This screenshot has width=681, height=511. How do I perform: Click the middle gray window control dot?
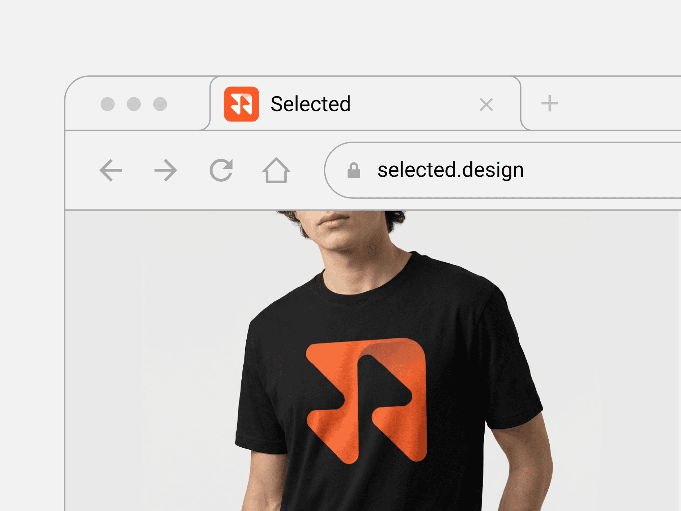pos(134,104)
